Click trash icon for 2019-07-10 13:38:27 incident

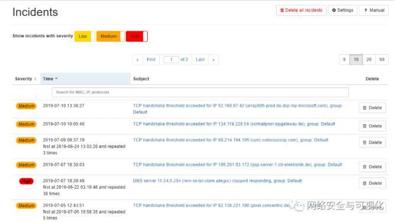[x=364, y=108]
